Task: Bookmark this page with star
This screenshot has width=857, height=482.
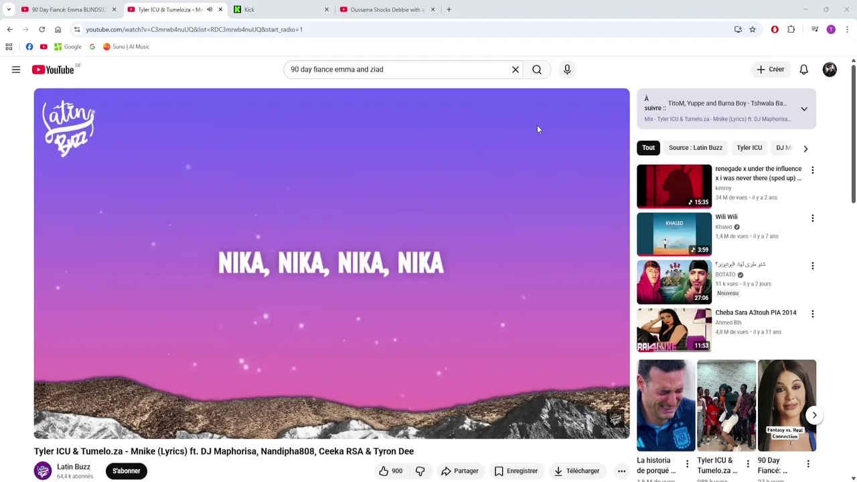Action: pyautogui.click(x=753, y=29)
